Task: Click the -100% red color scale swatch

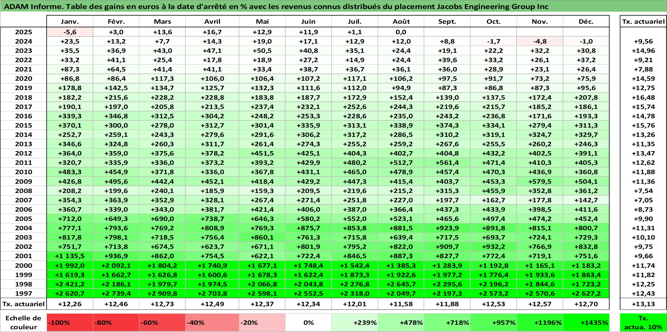Action: click(70, 322)
